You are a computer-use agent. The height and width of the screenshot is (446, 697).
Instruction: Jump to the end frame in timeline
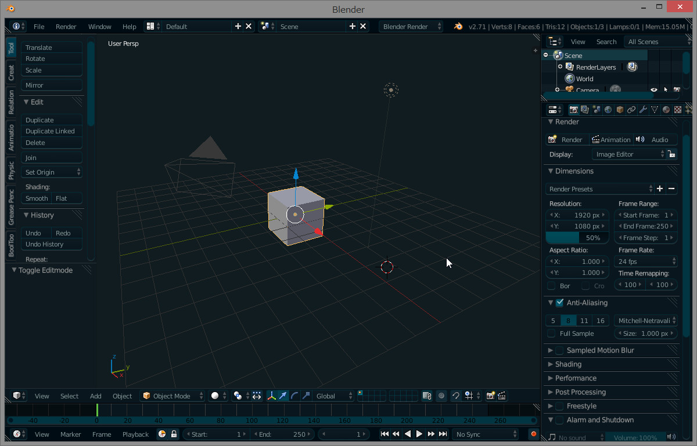pyautogui.click(x=443, y=434)
